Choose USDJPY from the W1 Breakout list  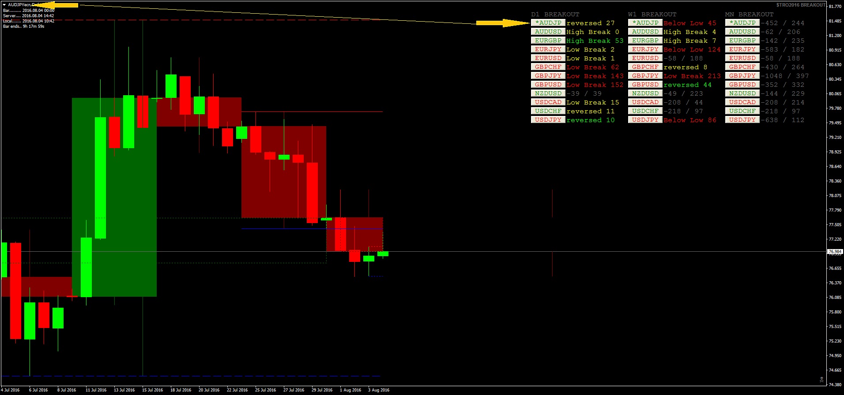[x=645, y=120]
